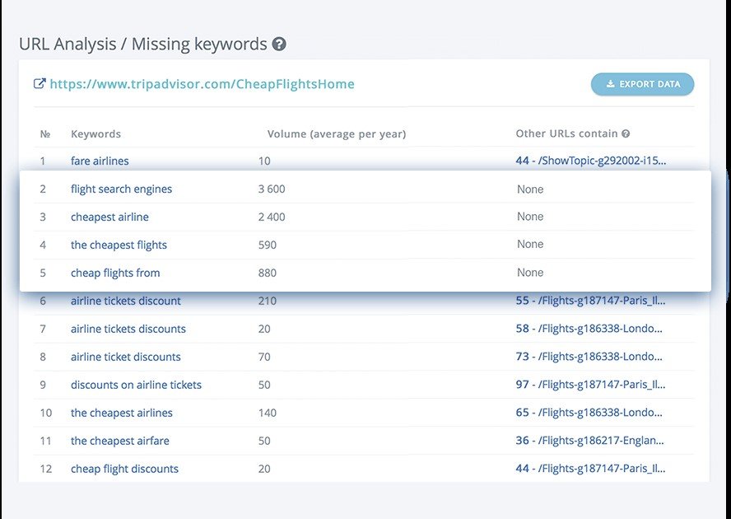Click the volume value 590
This screenshot has height=519, width=731.
pyautogui.click(x=268, y=245)
